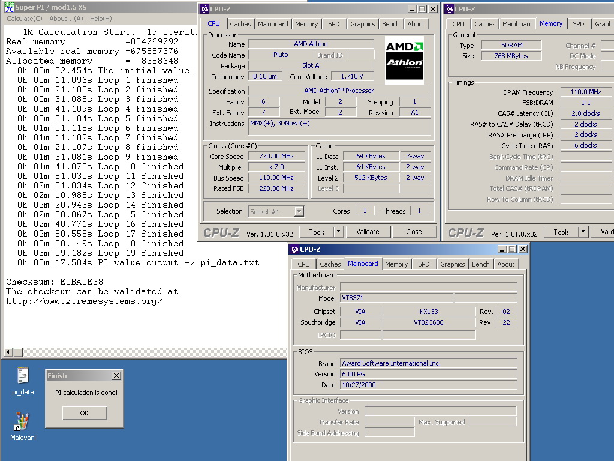Image resolution: width=614 pixels, height=461 pixels.
Task: Select Caches tab in Mainboard window
Action: (x=330, y=264)
